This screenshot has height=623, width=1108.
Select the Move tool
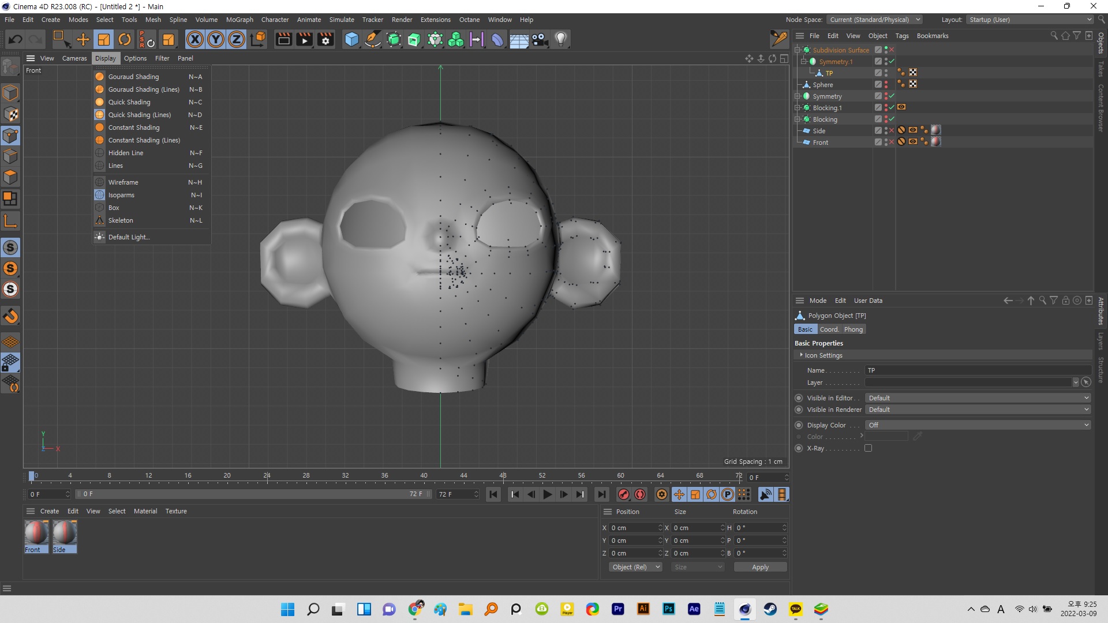(x=83, y=39)
